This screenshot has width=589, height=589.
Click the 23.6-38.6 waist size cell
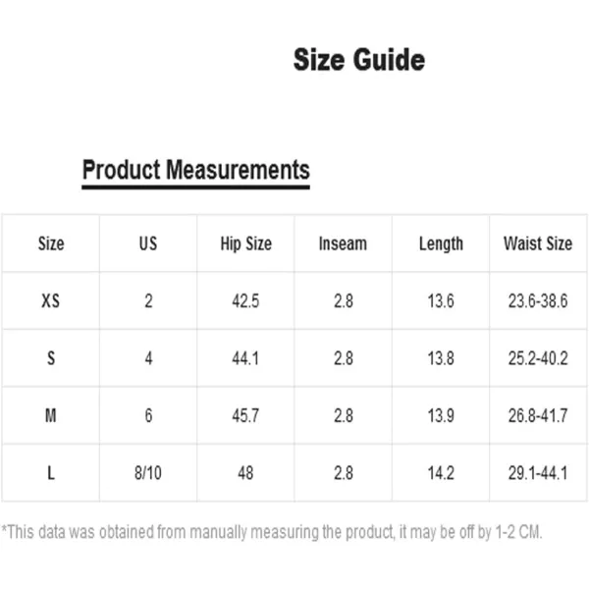point(537,301)
